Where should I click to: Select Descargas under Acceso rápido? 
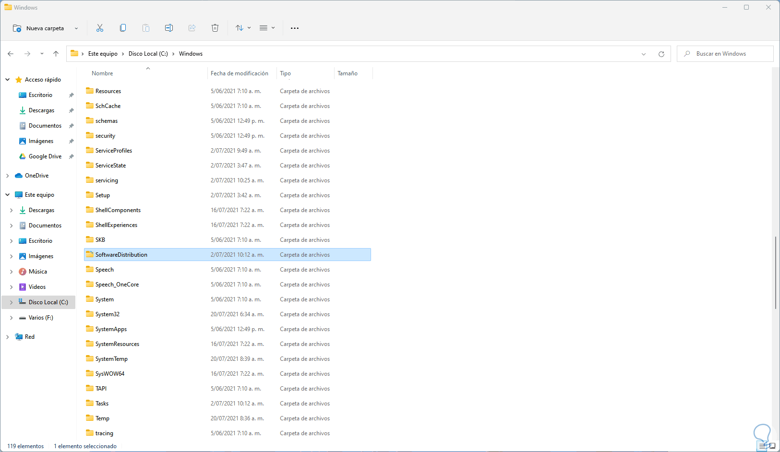tap(41, 110)
